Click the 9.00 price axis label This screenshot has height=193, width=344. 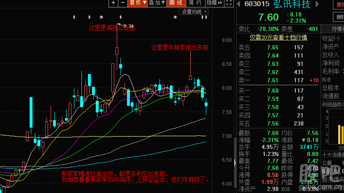pyautogui.click(x=226, y=40)
